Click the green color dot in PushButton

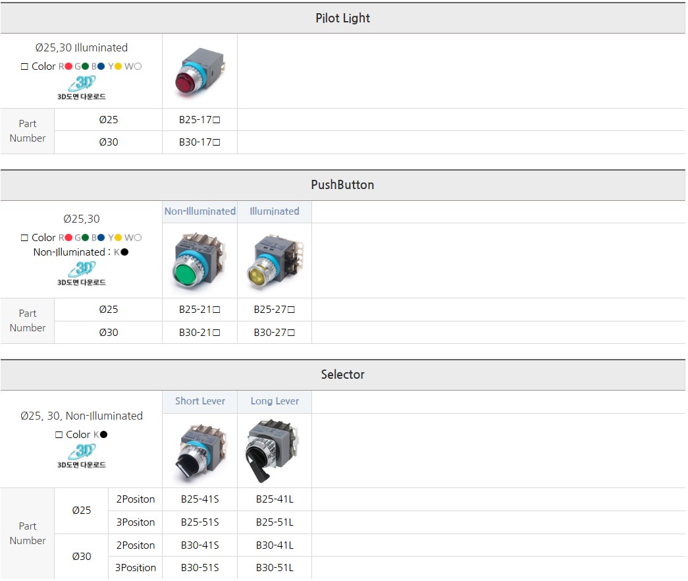[x=85, y=238]
